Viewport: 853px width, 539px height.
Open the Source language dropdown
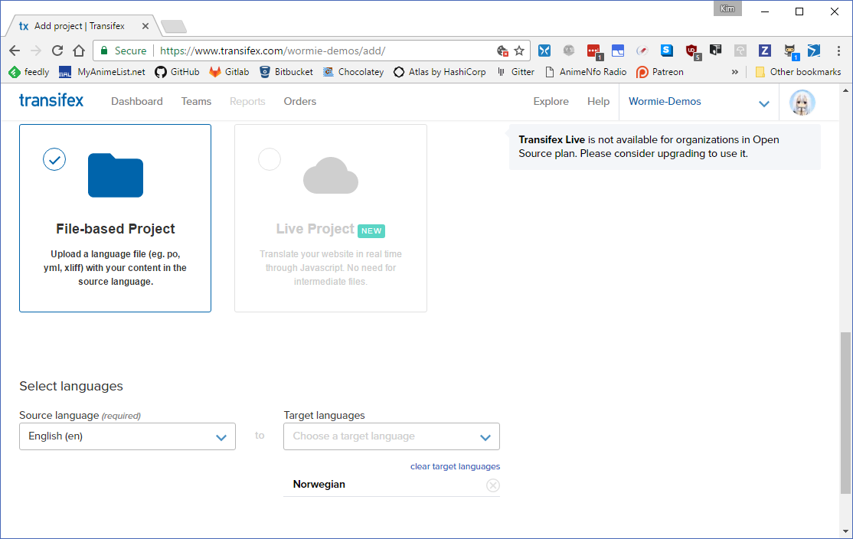pos(127,436)
